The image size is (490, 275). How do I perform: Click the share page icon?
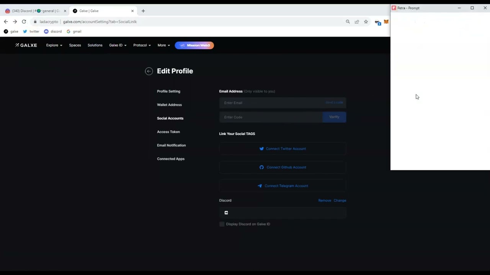coord(357,22)
